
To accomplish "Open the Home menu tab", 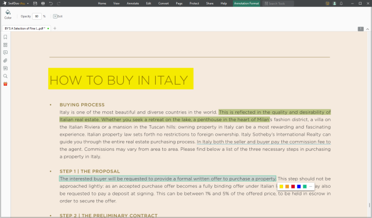I will [102, 3].
